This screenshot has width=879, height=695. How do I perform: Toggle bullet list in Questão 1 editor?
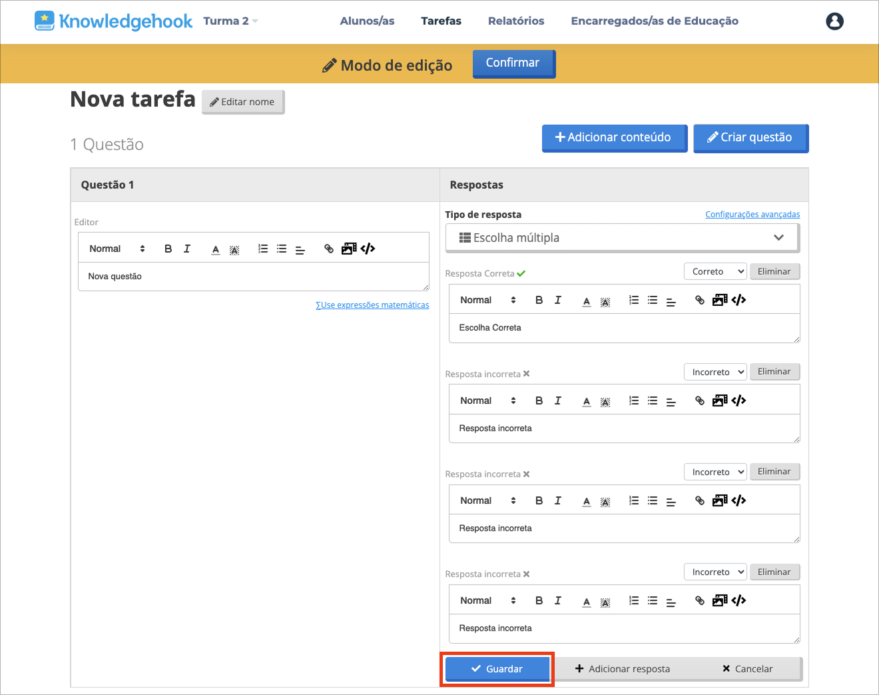tap(282, 249)
